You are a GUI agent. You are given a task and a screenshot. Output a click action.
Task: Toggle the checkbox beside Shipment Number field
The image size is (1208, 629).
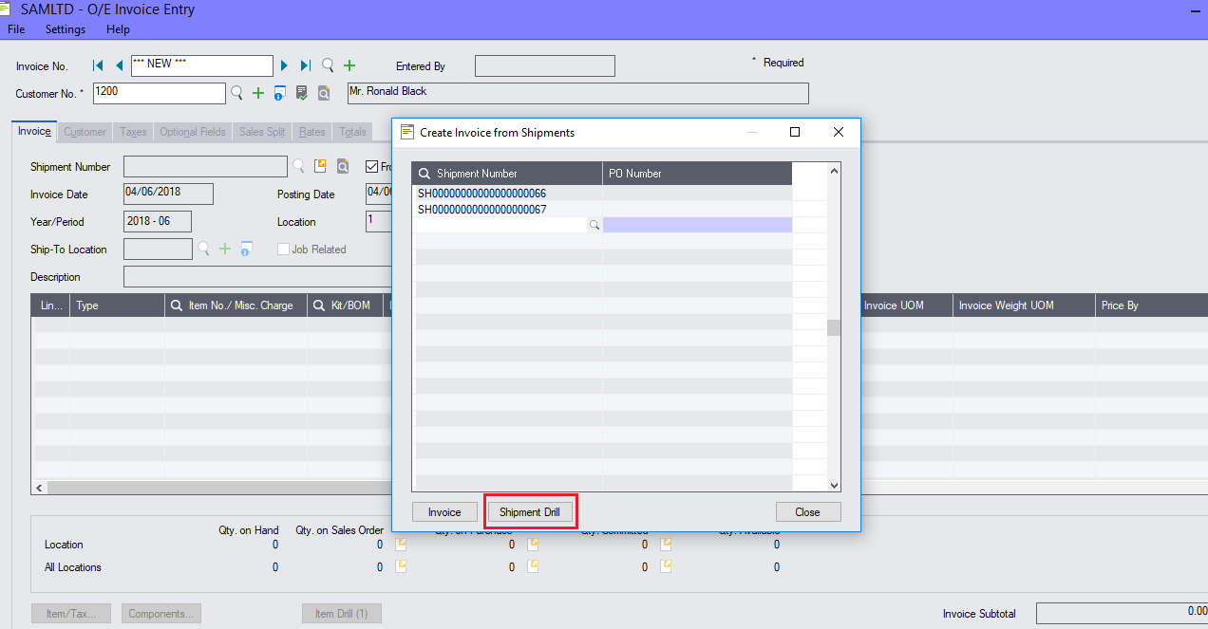click(x=371, y=166)
